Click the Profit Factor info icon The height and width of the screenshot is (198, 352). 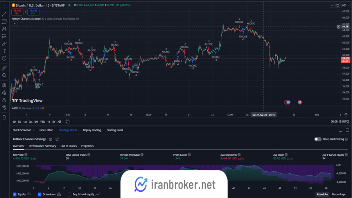[189, 154]
